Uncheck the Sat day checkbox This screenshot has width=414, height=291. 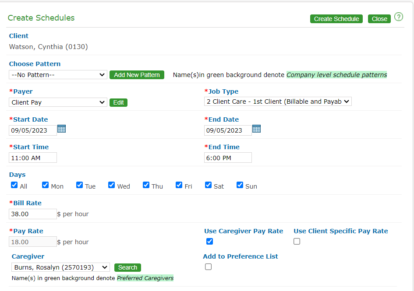point(209,185)
